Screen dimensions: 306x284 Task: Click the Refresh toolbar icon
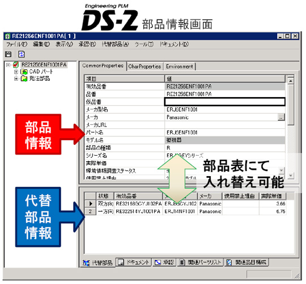click(x=22, y=54)
